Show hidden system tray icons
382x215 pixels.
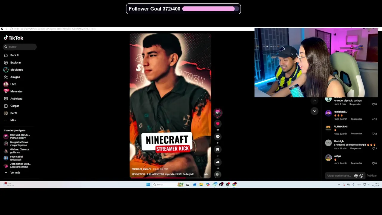click(339, 185)
